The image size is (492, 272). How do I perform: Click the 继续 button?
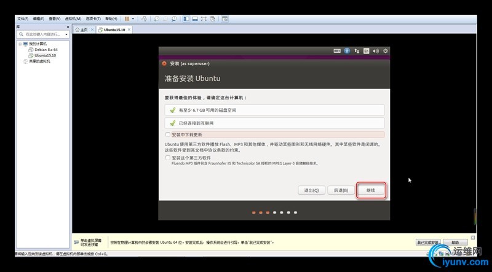[371, 190]
